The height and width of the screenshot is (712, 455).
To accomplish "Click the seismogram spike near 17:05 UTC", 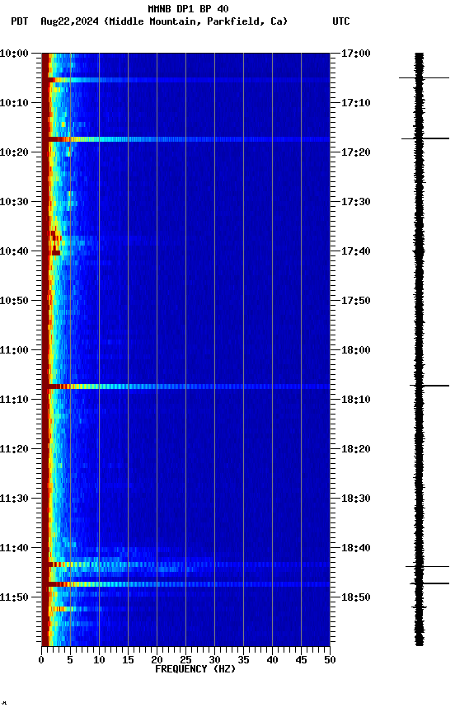I will pyautogui.click(x=425, y=78).
